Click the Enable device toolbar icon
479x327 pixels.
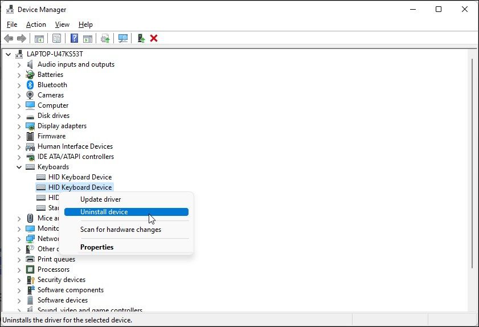tap(140, 38)
